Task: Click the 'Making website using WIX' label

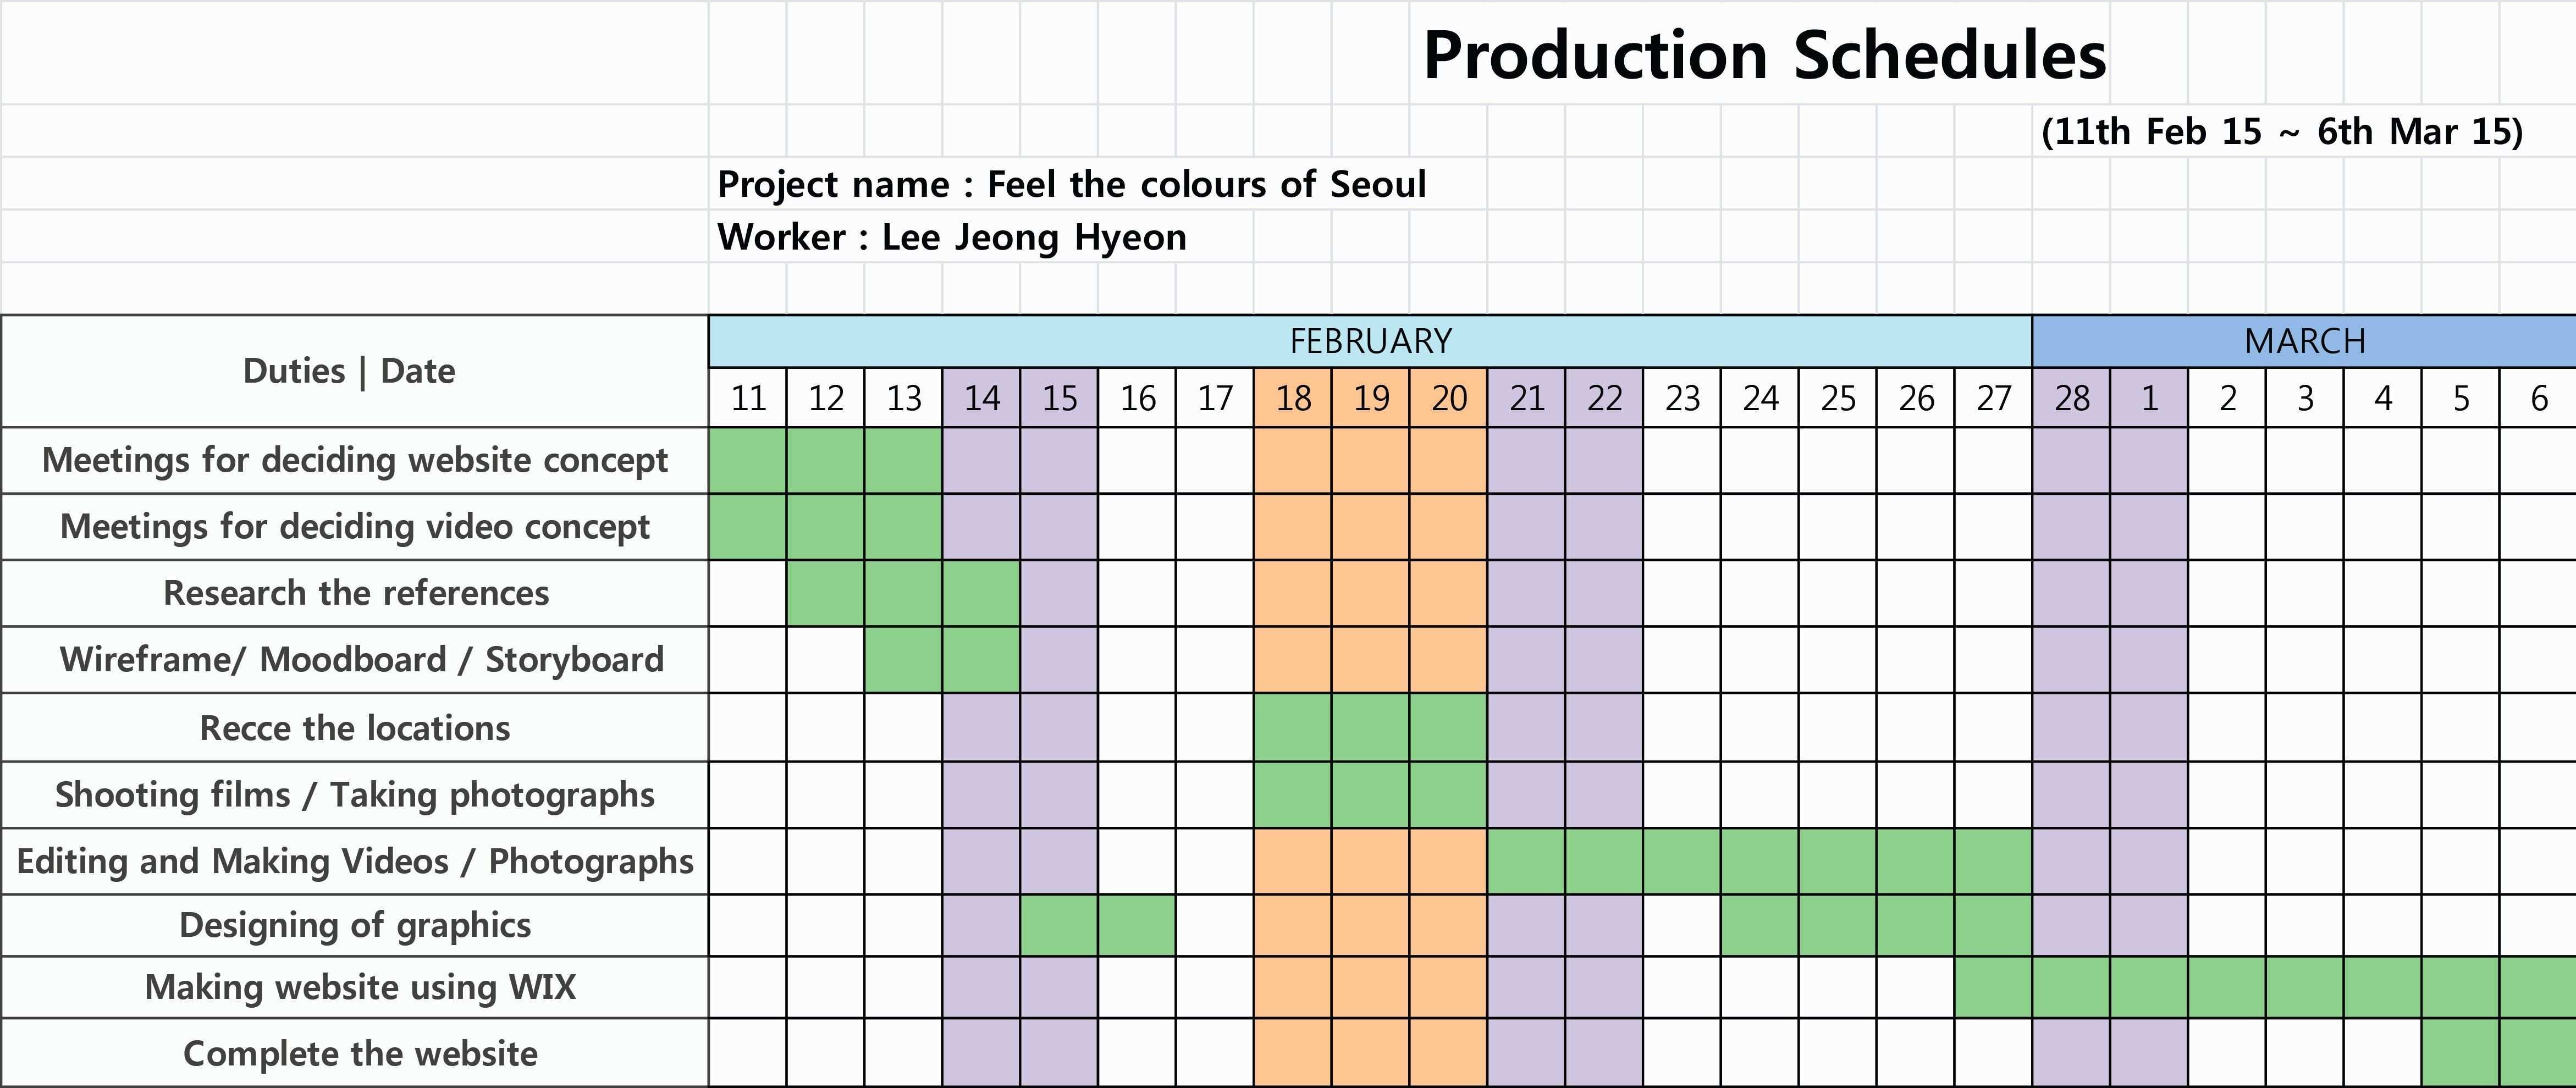Action: 360,987
